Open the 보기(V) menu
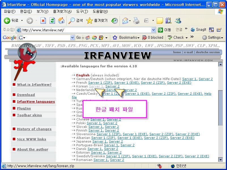227x170 pixels. point(42,11)
